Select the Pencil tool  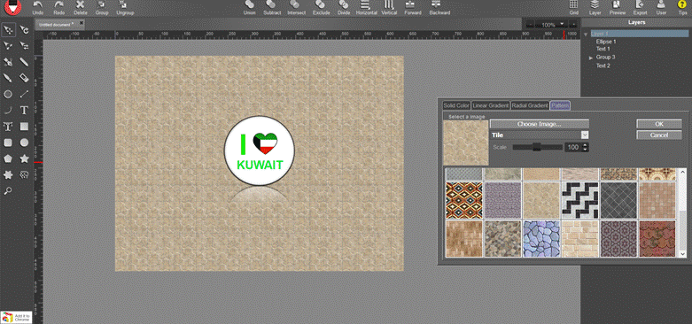[x=24, y=62]
